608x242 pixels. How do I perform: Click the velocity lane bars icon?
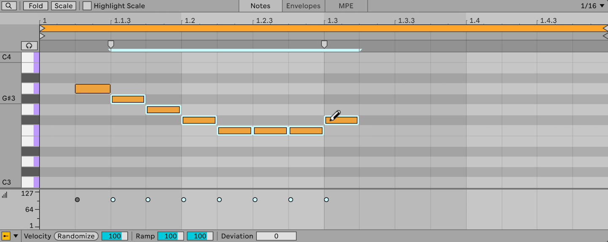(x=5, y=195)
